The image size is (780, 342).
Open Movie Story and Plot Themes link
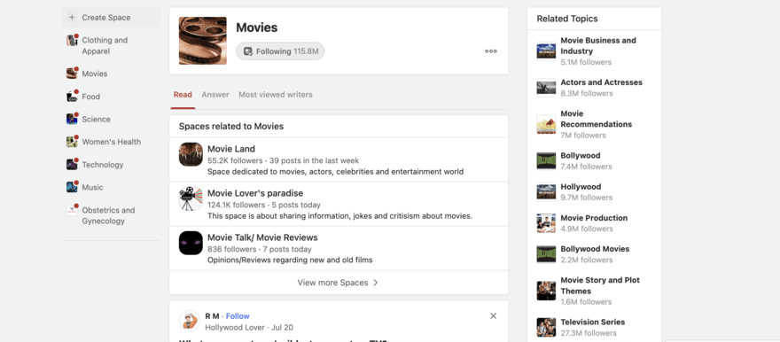(x=600, y=285)
